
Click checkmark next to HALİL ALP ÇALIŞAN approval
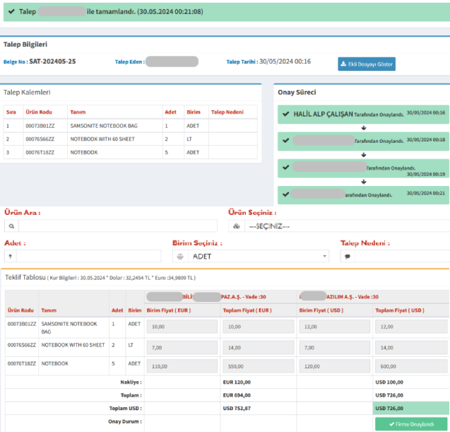pyautogui.click(x=285, y=113)
